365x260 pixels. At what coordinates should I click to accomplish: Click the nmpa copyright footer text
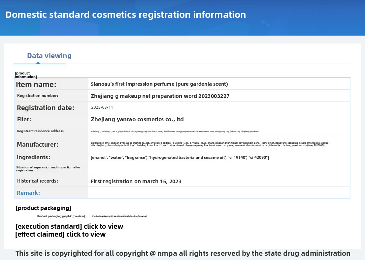(x=183, y=253)
